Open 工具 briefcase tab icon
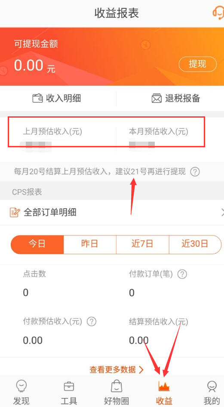 (69, 386)
